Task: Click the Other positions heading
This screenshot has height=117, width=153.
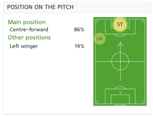Action: click(29, 38)
